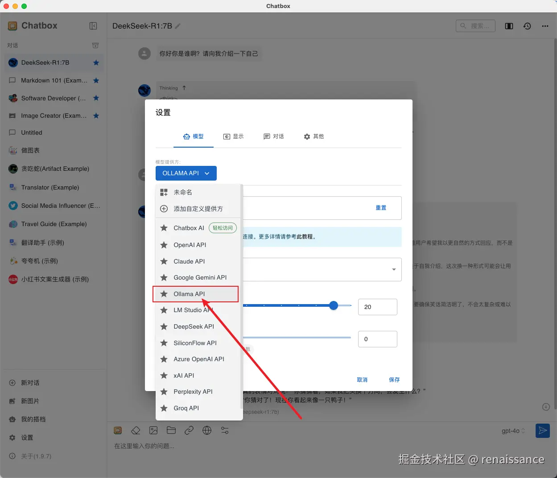557x478 pixels.
Task: Select SiliconFlow API from provider list
Action: tap(198, 343)
